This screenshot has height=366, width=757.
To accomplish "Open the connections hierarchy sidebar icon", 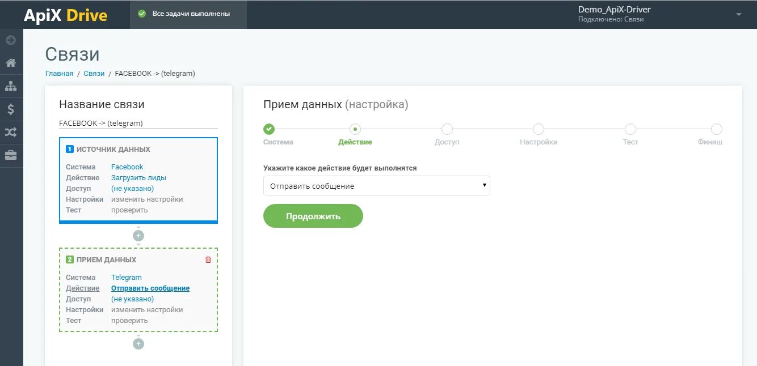I will [x=11, y=86].
